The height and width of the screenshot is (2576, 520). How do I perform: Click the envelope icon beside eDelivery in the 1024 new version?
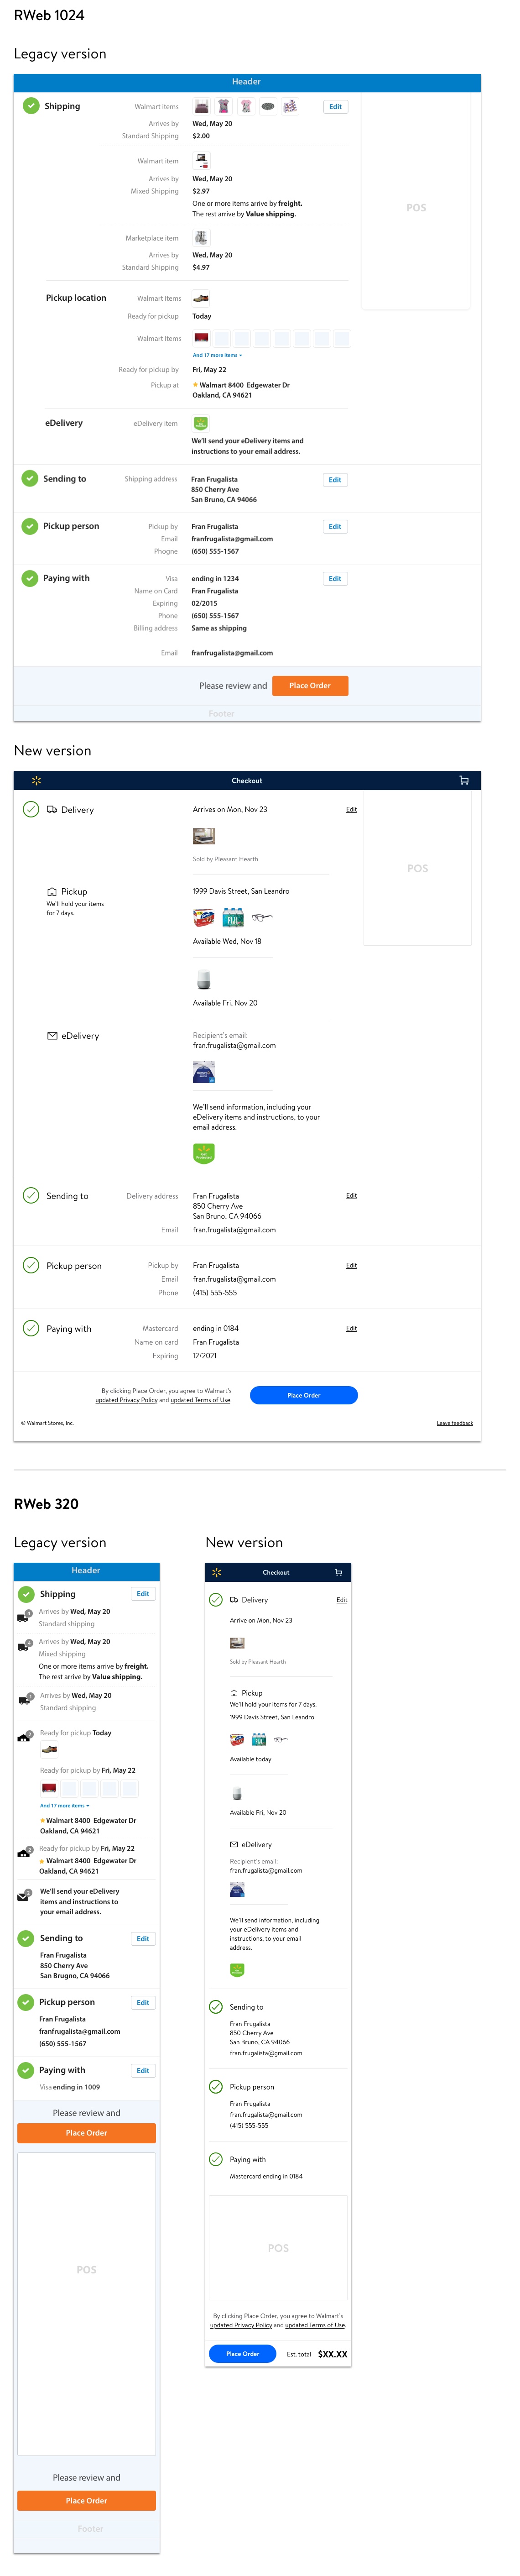point(52,1036)
